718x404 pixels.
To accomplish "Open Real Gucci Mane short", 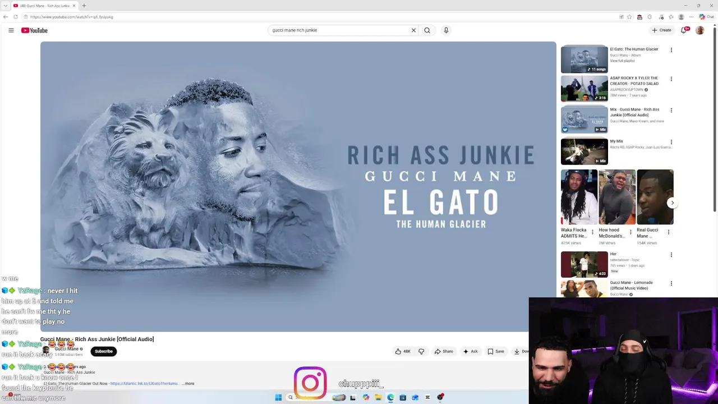I will (655, 197).
